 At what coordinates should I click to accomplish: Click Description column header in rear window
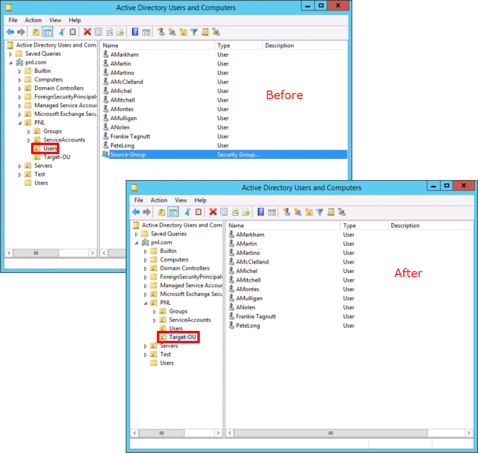(304, 45)
